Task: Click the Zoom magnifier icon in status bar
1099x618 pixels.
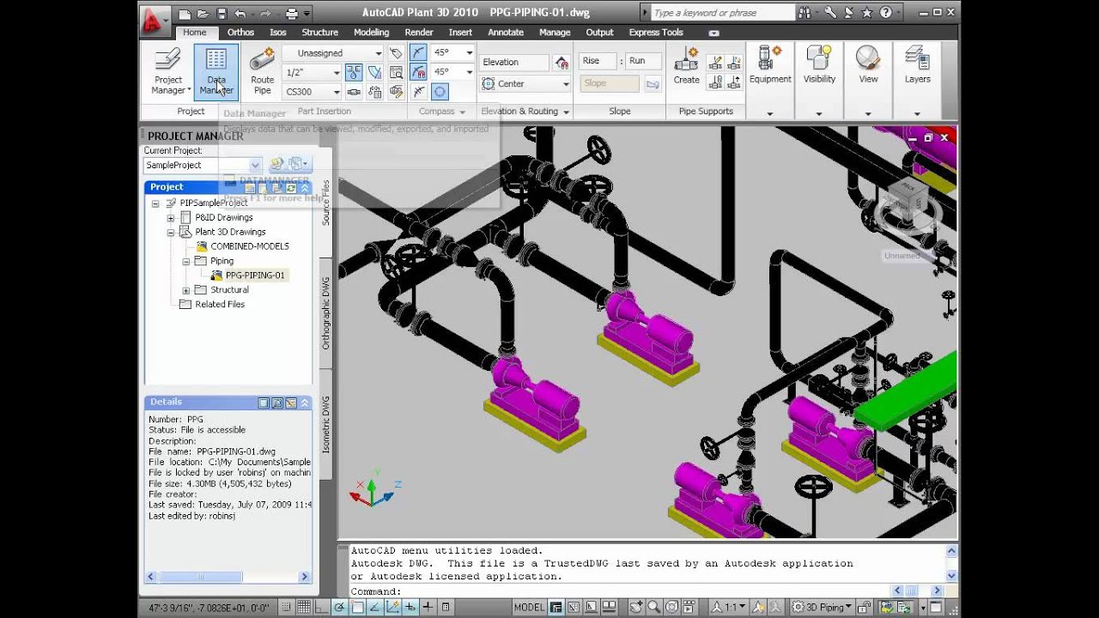Action: tap(653, 607)
